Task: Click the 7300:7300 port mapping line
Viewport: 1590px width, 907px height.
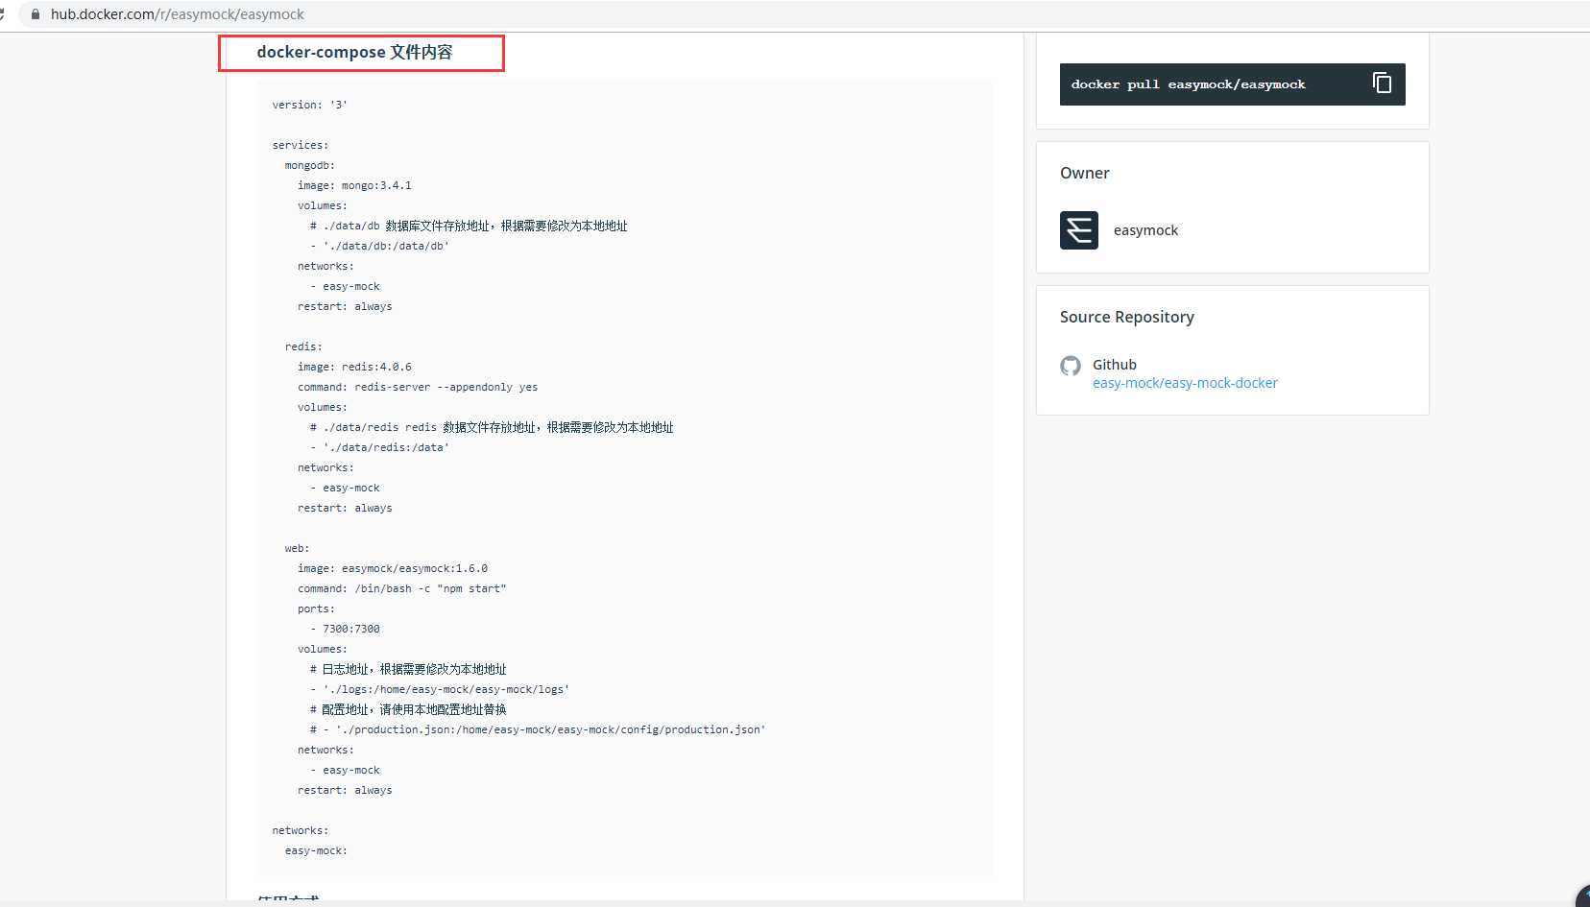Action: click(x=345, y=629)
